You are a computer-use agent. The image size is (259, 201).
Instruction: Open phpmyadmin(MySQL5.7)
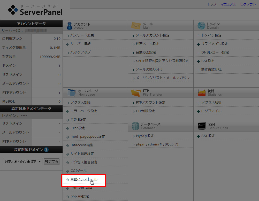(x=153, y=144)
